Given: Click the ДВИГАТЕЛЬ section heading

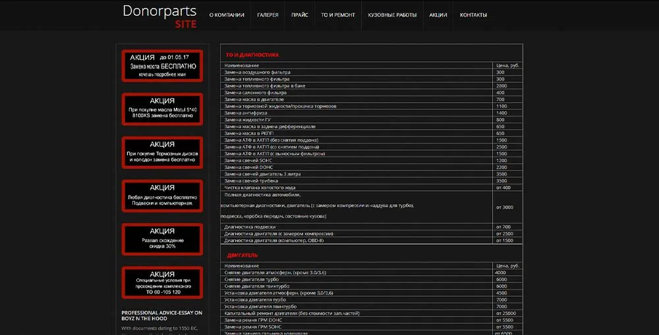Looking at the screenshot, I should point(243,255).
